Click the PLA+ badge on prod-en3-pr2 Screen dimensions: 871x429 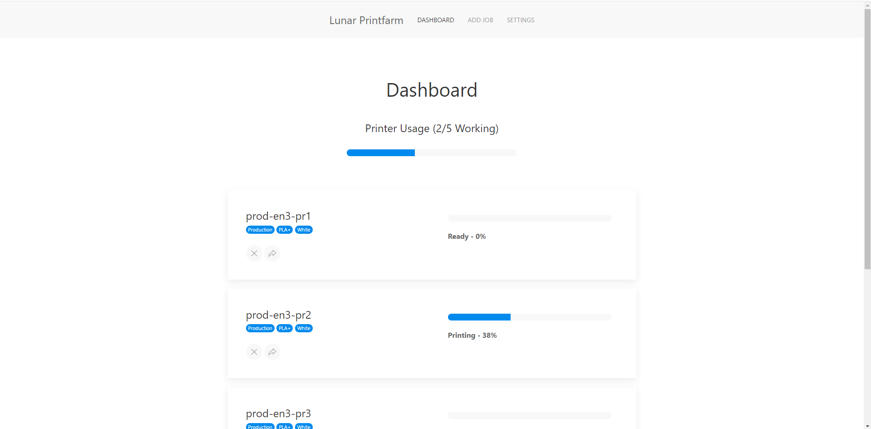285,328
